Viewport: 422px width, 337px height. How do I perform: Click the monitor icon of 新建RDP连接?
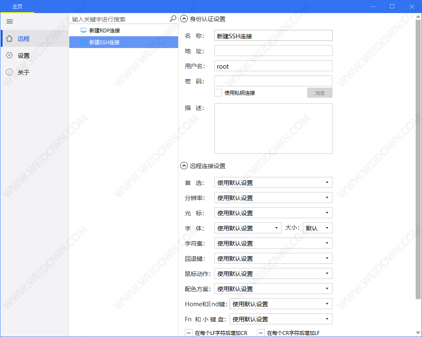click(x=84, y=30)
